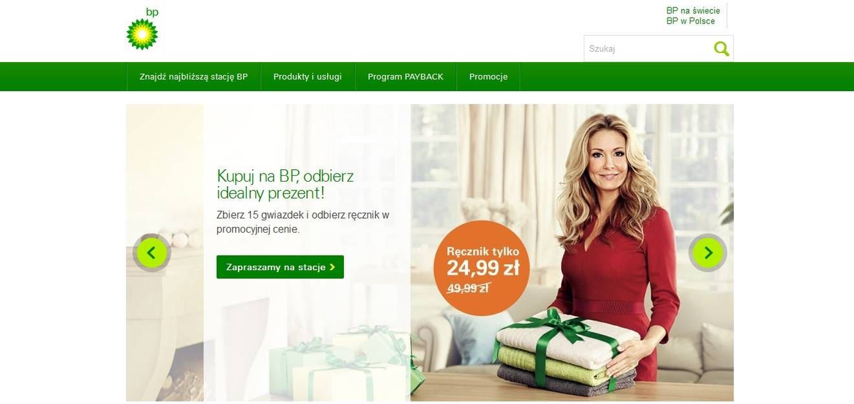
Task: Advance carousel with right arrow button
Action: (708, 253)
